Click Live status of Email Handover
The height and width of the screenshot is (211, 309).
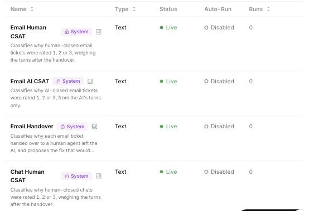tap(168, 126)
